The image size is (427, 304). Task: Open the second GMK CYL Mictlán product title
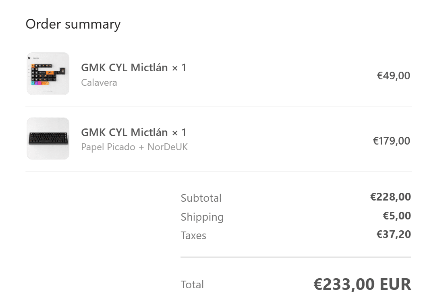[124, 132]
